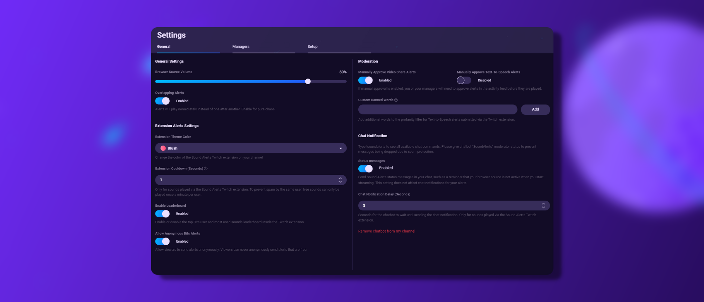The width and height of the screenshot is (704, 302).
Task: Click the Add button for banned words
Action: pyautogui.click(x=535, y=109)
